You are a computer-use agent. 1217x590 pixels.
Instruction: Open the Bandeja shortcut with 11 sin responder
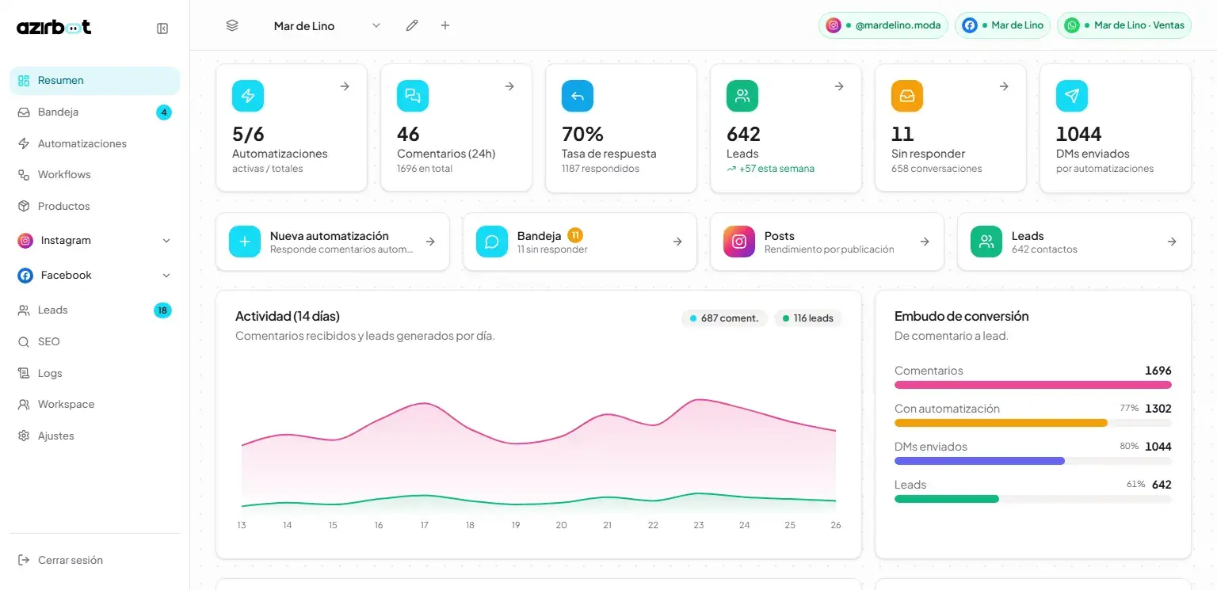click(580, 242)
